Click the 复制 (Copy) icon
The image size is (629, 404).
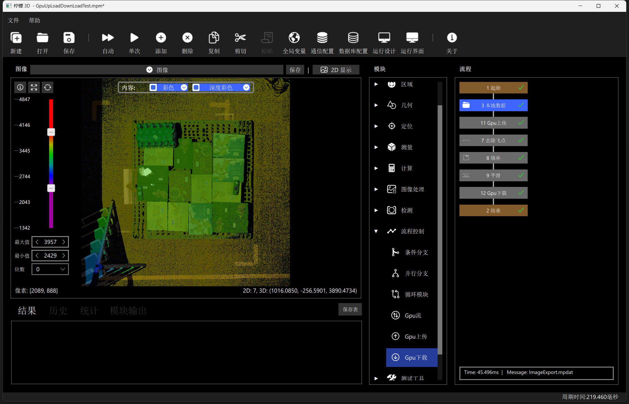[x=214, y=38]
